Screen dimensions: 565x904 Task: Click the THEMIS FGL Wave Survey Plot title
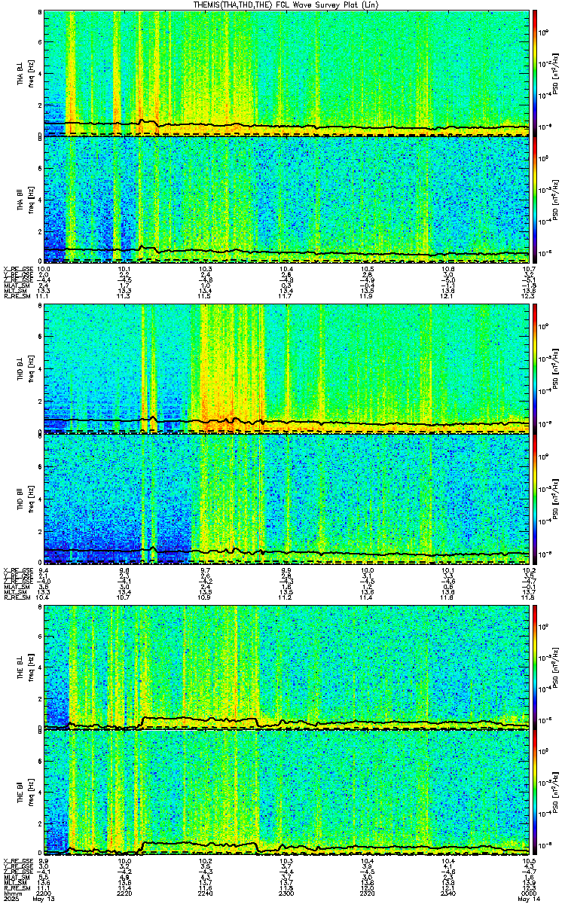click(286, 5)
